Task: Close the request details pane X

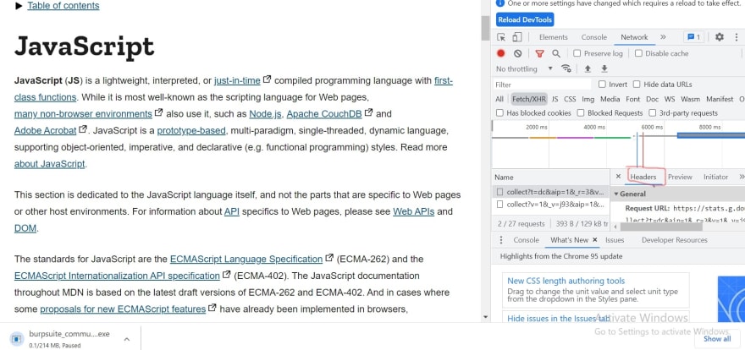Action: click(618, 177)
